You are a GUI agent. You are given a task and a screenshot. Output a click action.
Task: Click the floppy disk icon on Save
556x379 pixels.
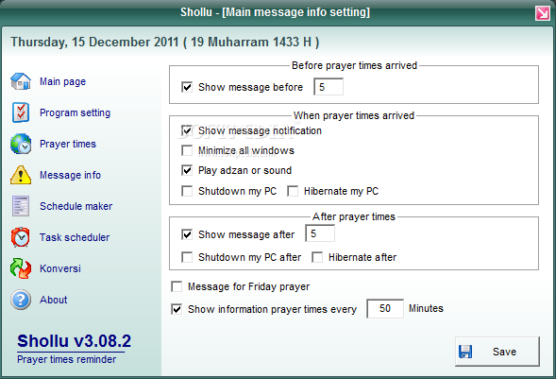(465, 352)
